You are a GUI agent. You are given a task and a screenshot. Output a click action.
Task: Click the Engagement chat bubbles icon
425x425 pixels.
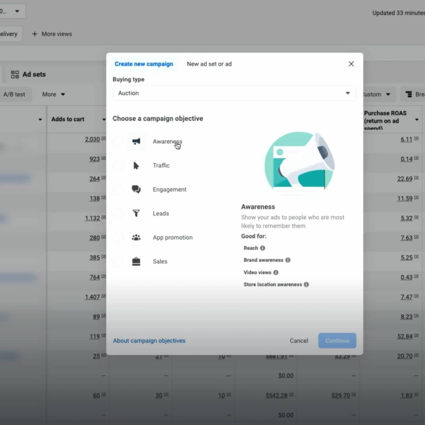(136, 190)
